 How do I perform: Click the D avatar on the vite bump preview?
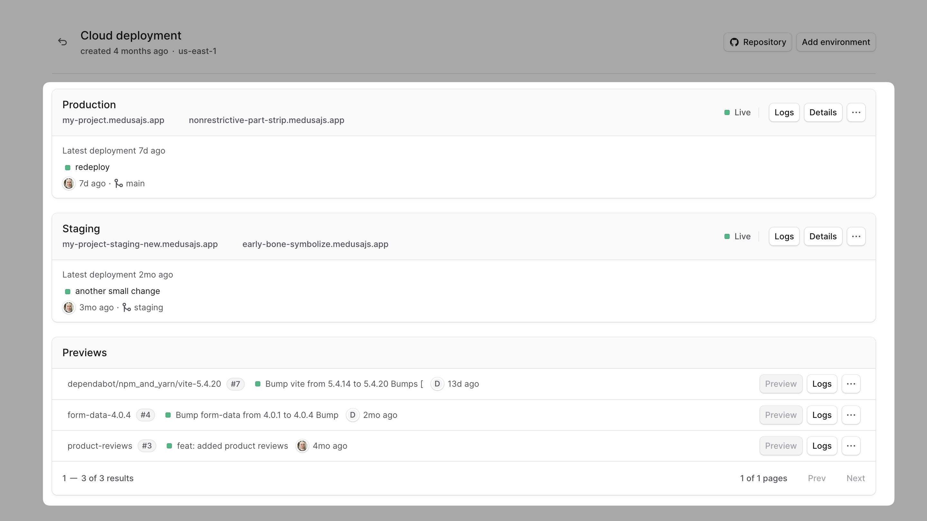tap(437, 384)
